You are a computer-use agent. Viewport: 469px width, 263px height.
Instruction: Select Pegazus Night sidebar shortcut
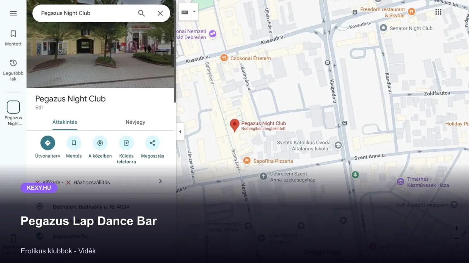pyautogui.click(x=13, y=113)
